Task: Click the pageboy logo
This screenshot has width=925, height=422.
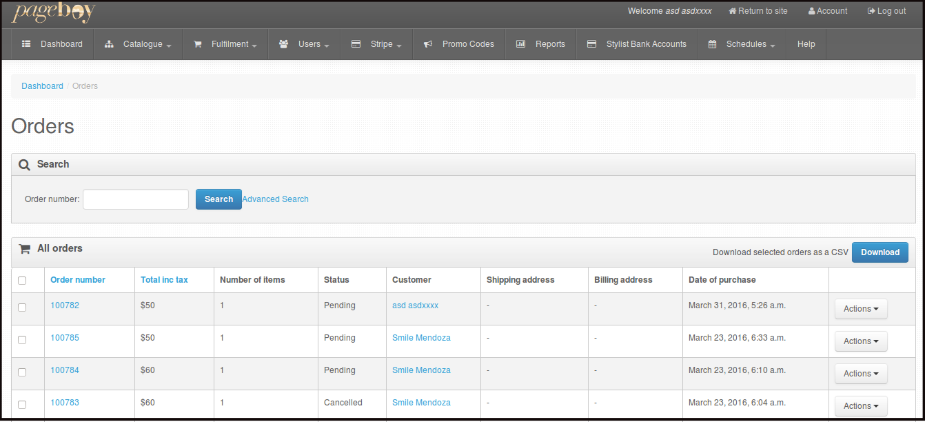Action: [53, 12]
